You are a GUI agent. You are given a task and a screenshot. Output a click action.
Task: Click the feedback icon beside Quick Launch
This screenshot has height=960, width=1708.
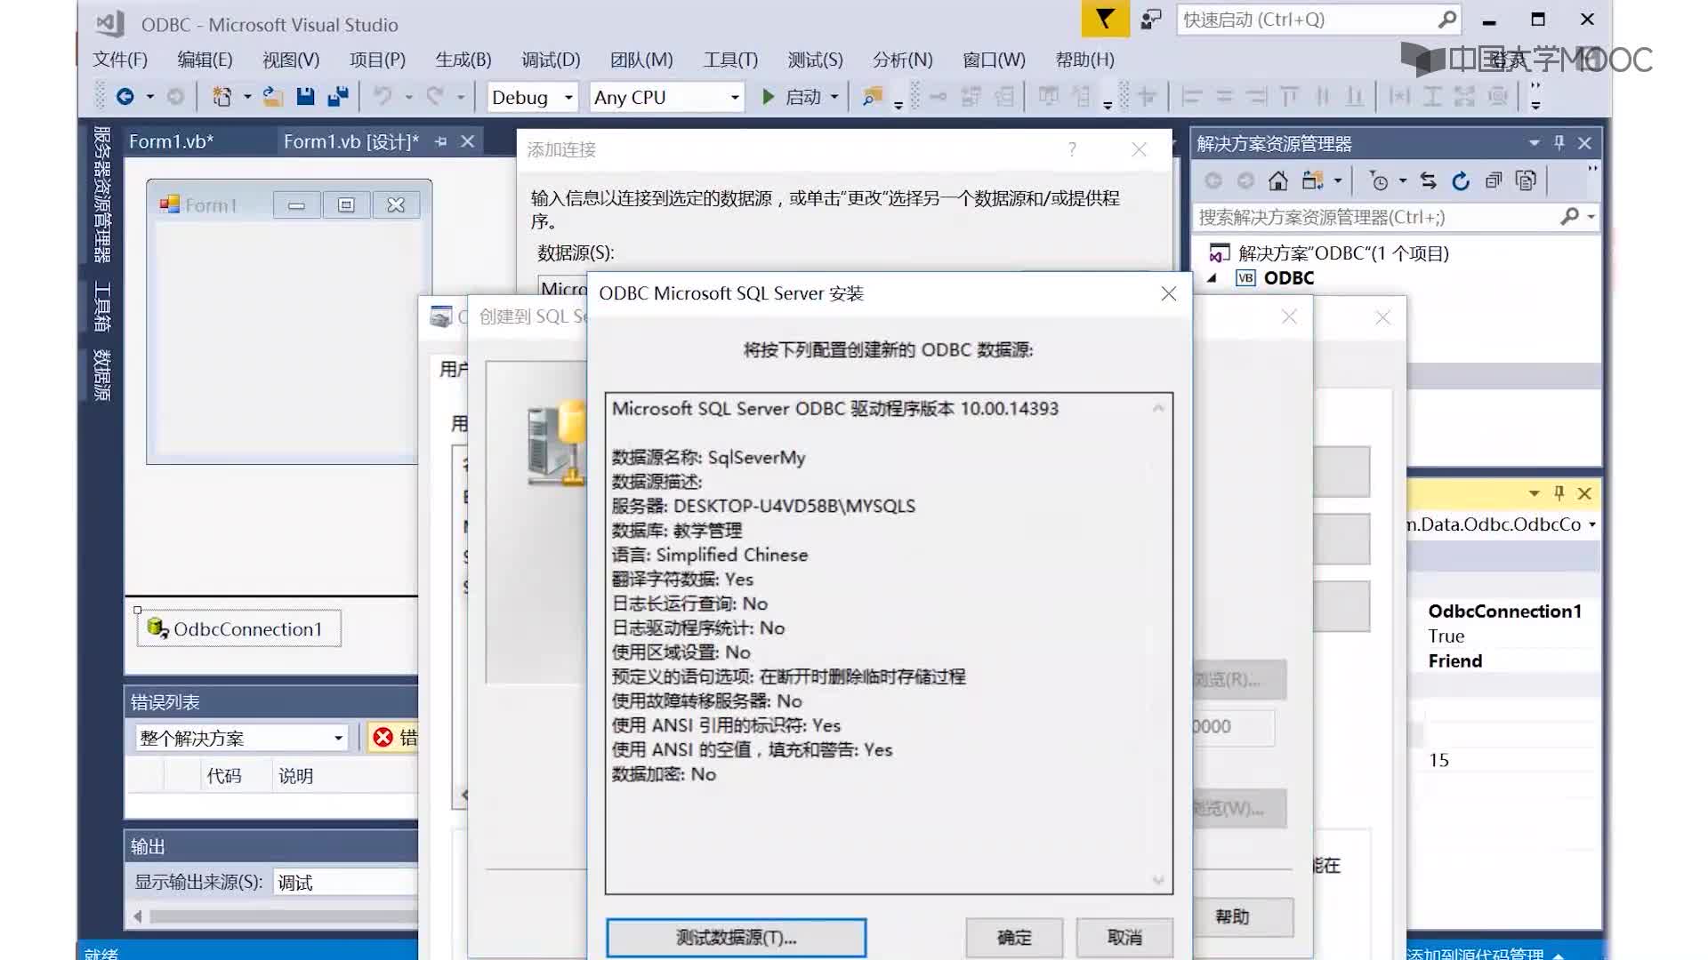[1151, 19]
